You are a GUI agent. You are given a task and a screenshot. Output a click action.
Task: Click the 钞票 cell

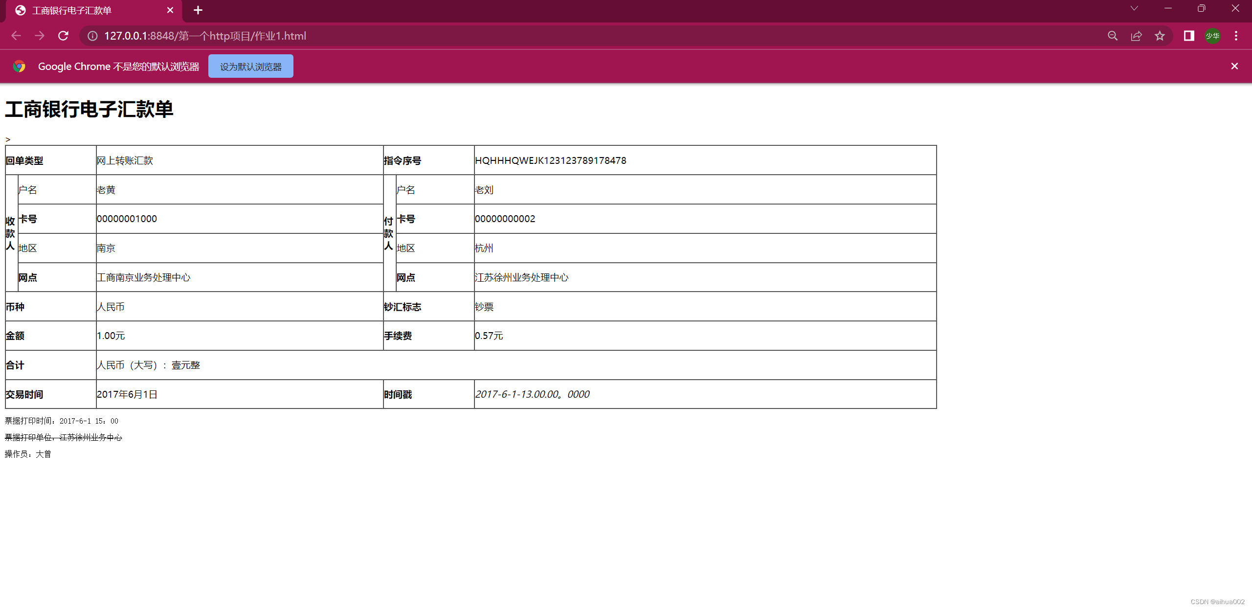(705, 307)
